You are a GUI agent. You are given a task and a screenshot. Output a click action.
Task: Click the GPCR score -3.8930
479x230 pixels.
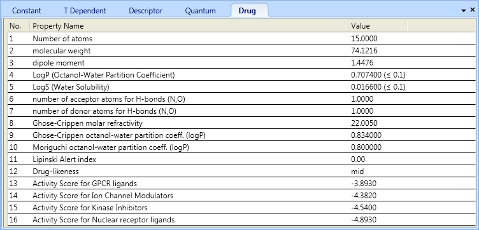click(x=364, y=184)
